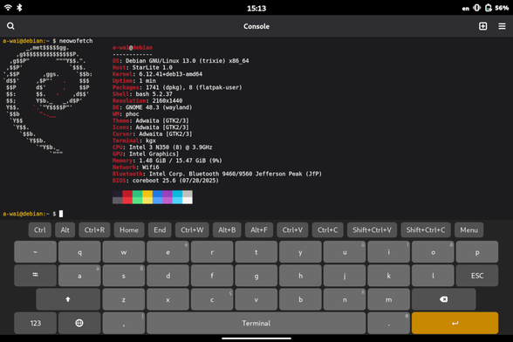Tap the d key
This screenshot has height=342, width=513.
click(x=168, y=275)
